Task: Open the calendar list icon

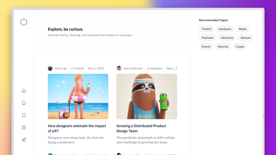Action: tap(24, 127)
